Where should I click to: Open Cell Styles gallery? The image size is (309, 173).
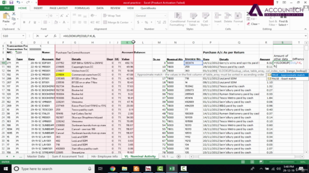click(205, 19)
